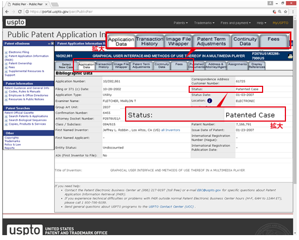Click the filing date 10-28-2002 value
The height and width of the screenshot is (240, 299).
tap(112, 90)
